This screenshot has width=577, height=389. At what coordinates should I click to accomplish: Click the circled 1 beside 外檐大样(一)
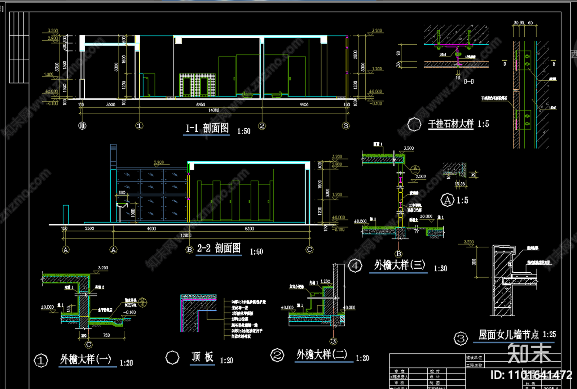[41, 361]
